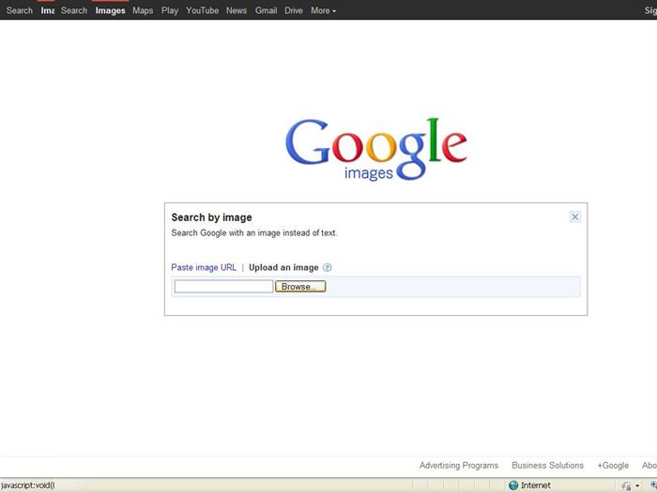Open Business Solutions footer link
Image resolution: width=657 pixels, height=492 pixels.
[x=547, y=465]
